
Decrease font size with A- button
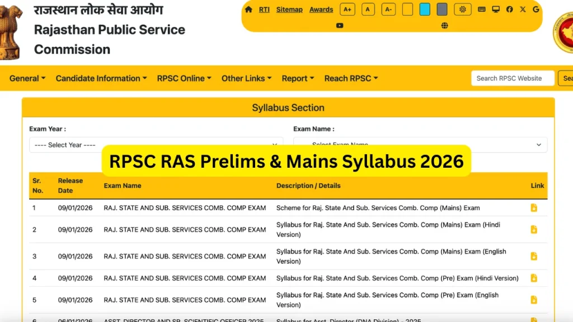388,10
